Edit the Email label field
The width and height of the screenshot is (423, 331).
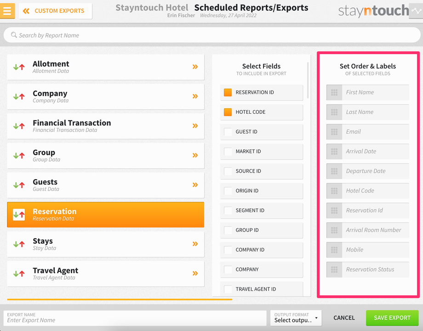[x=376, y=132]
